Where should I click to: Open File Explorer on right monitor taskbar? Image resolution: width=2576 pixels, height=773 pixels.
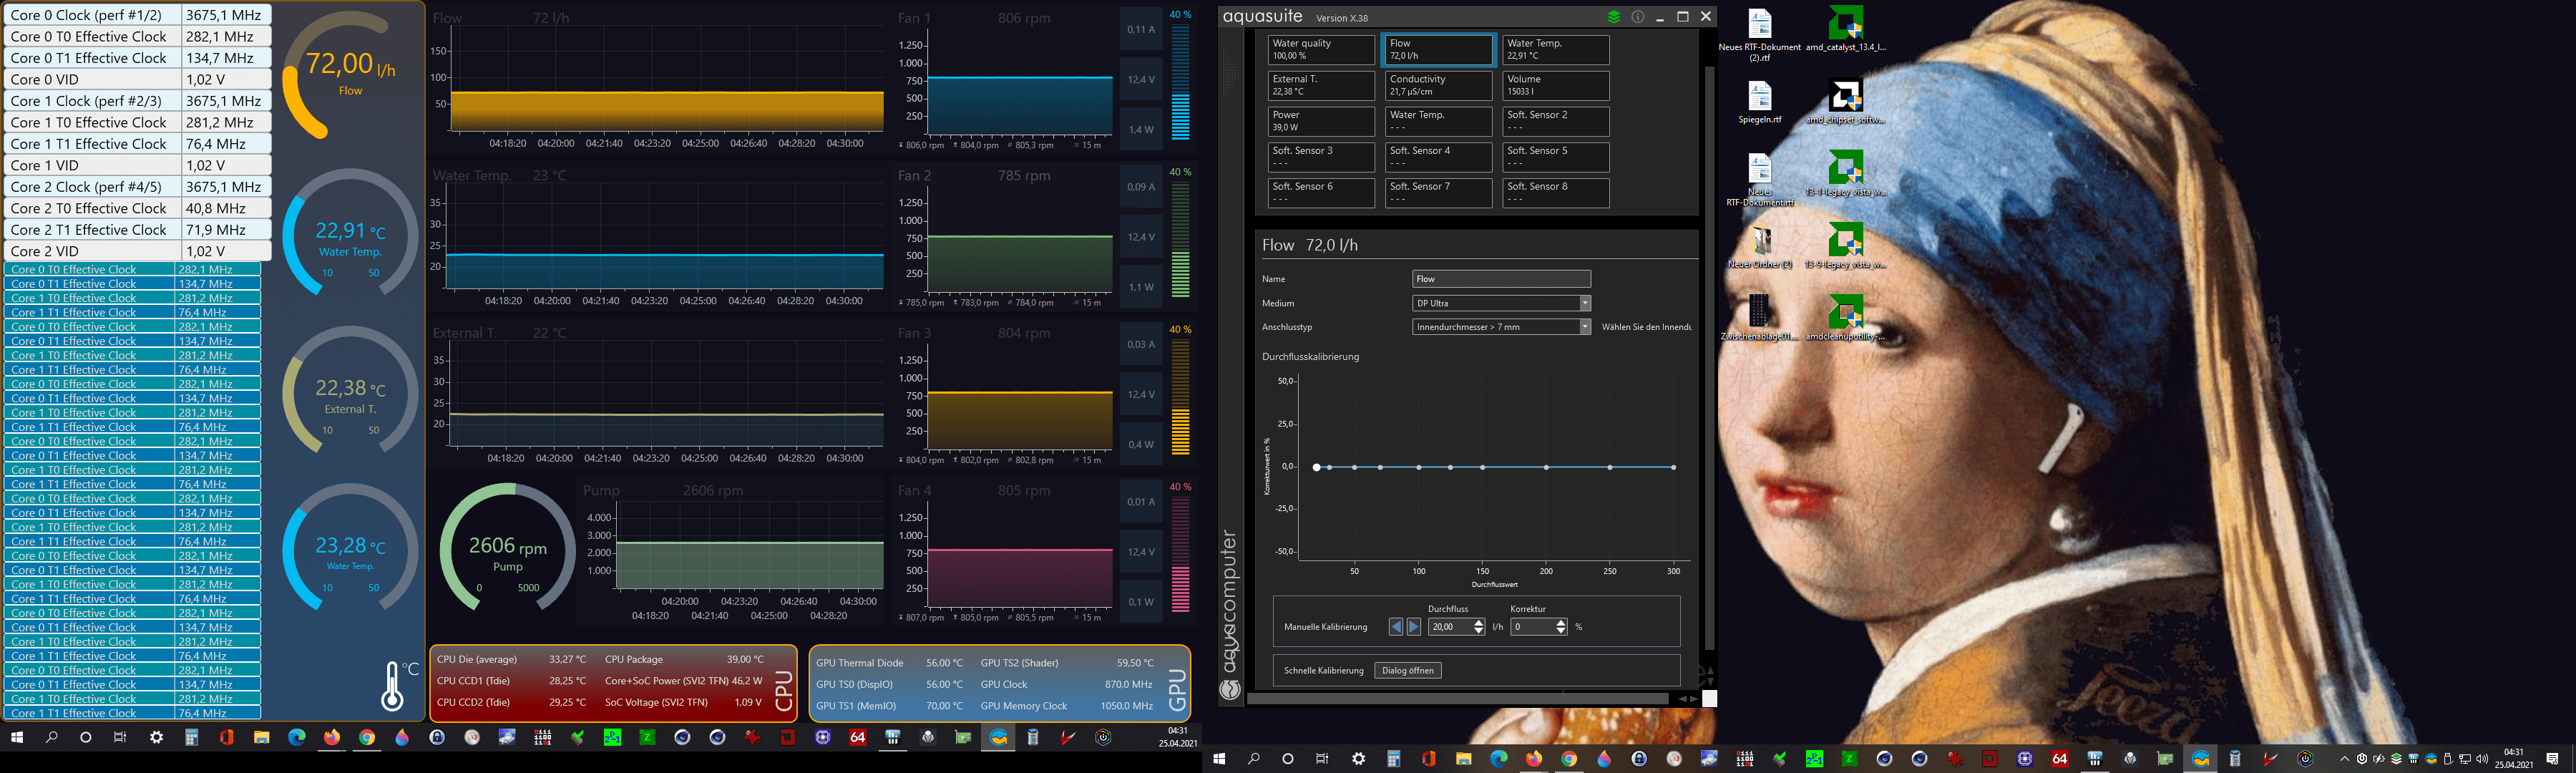tap(1463, 759)
